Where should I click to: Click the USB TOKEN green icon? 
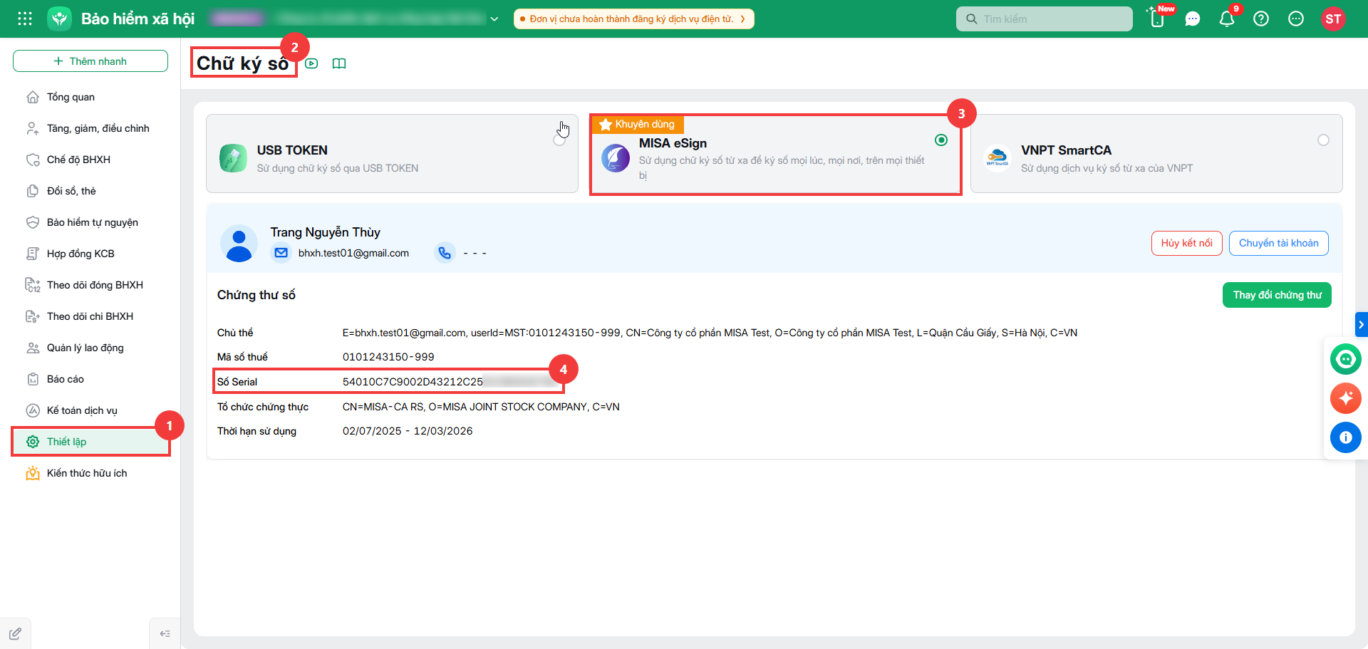click(x=233, y=158)
